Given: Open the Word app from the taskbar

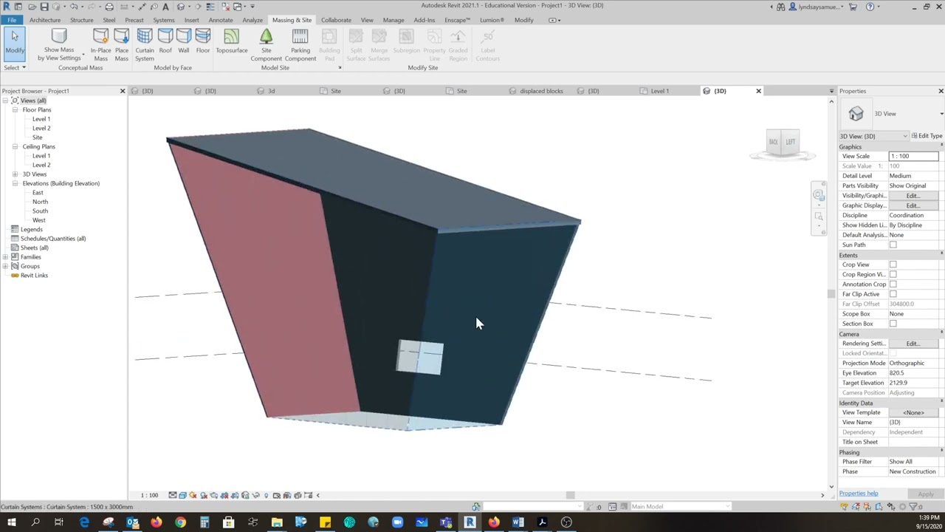Looking at the screenshot, I should point(518,523).
